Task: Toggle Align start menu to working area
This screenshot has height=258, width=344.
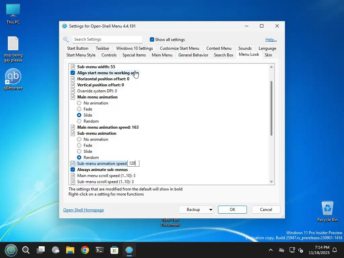Action: (73, 73)
